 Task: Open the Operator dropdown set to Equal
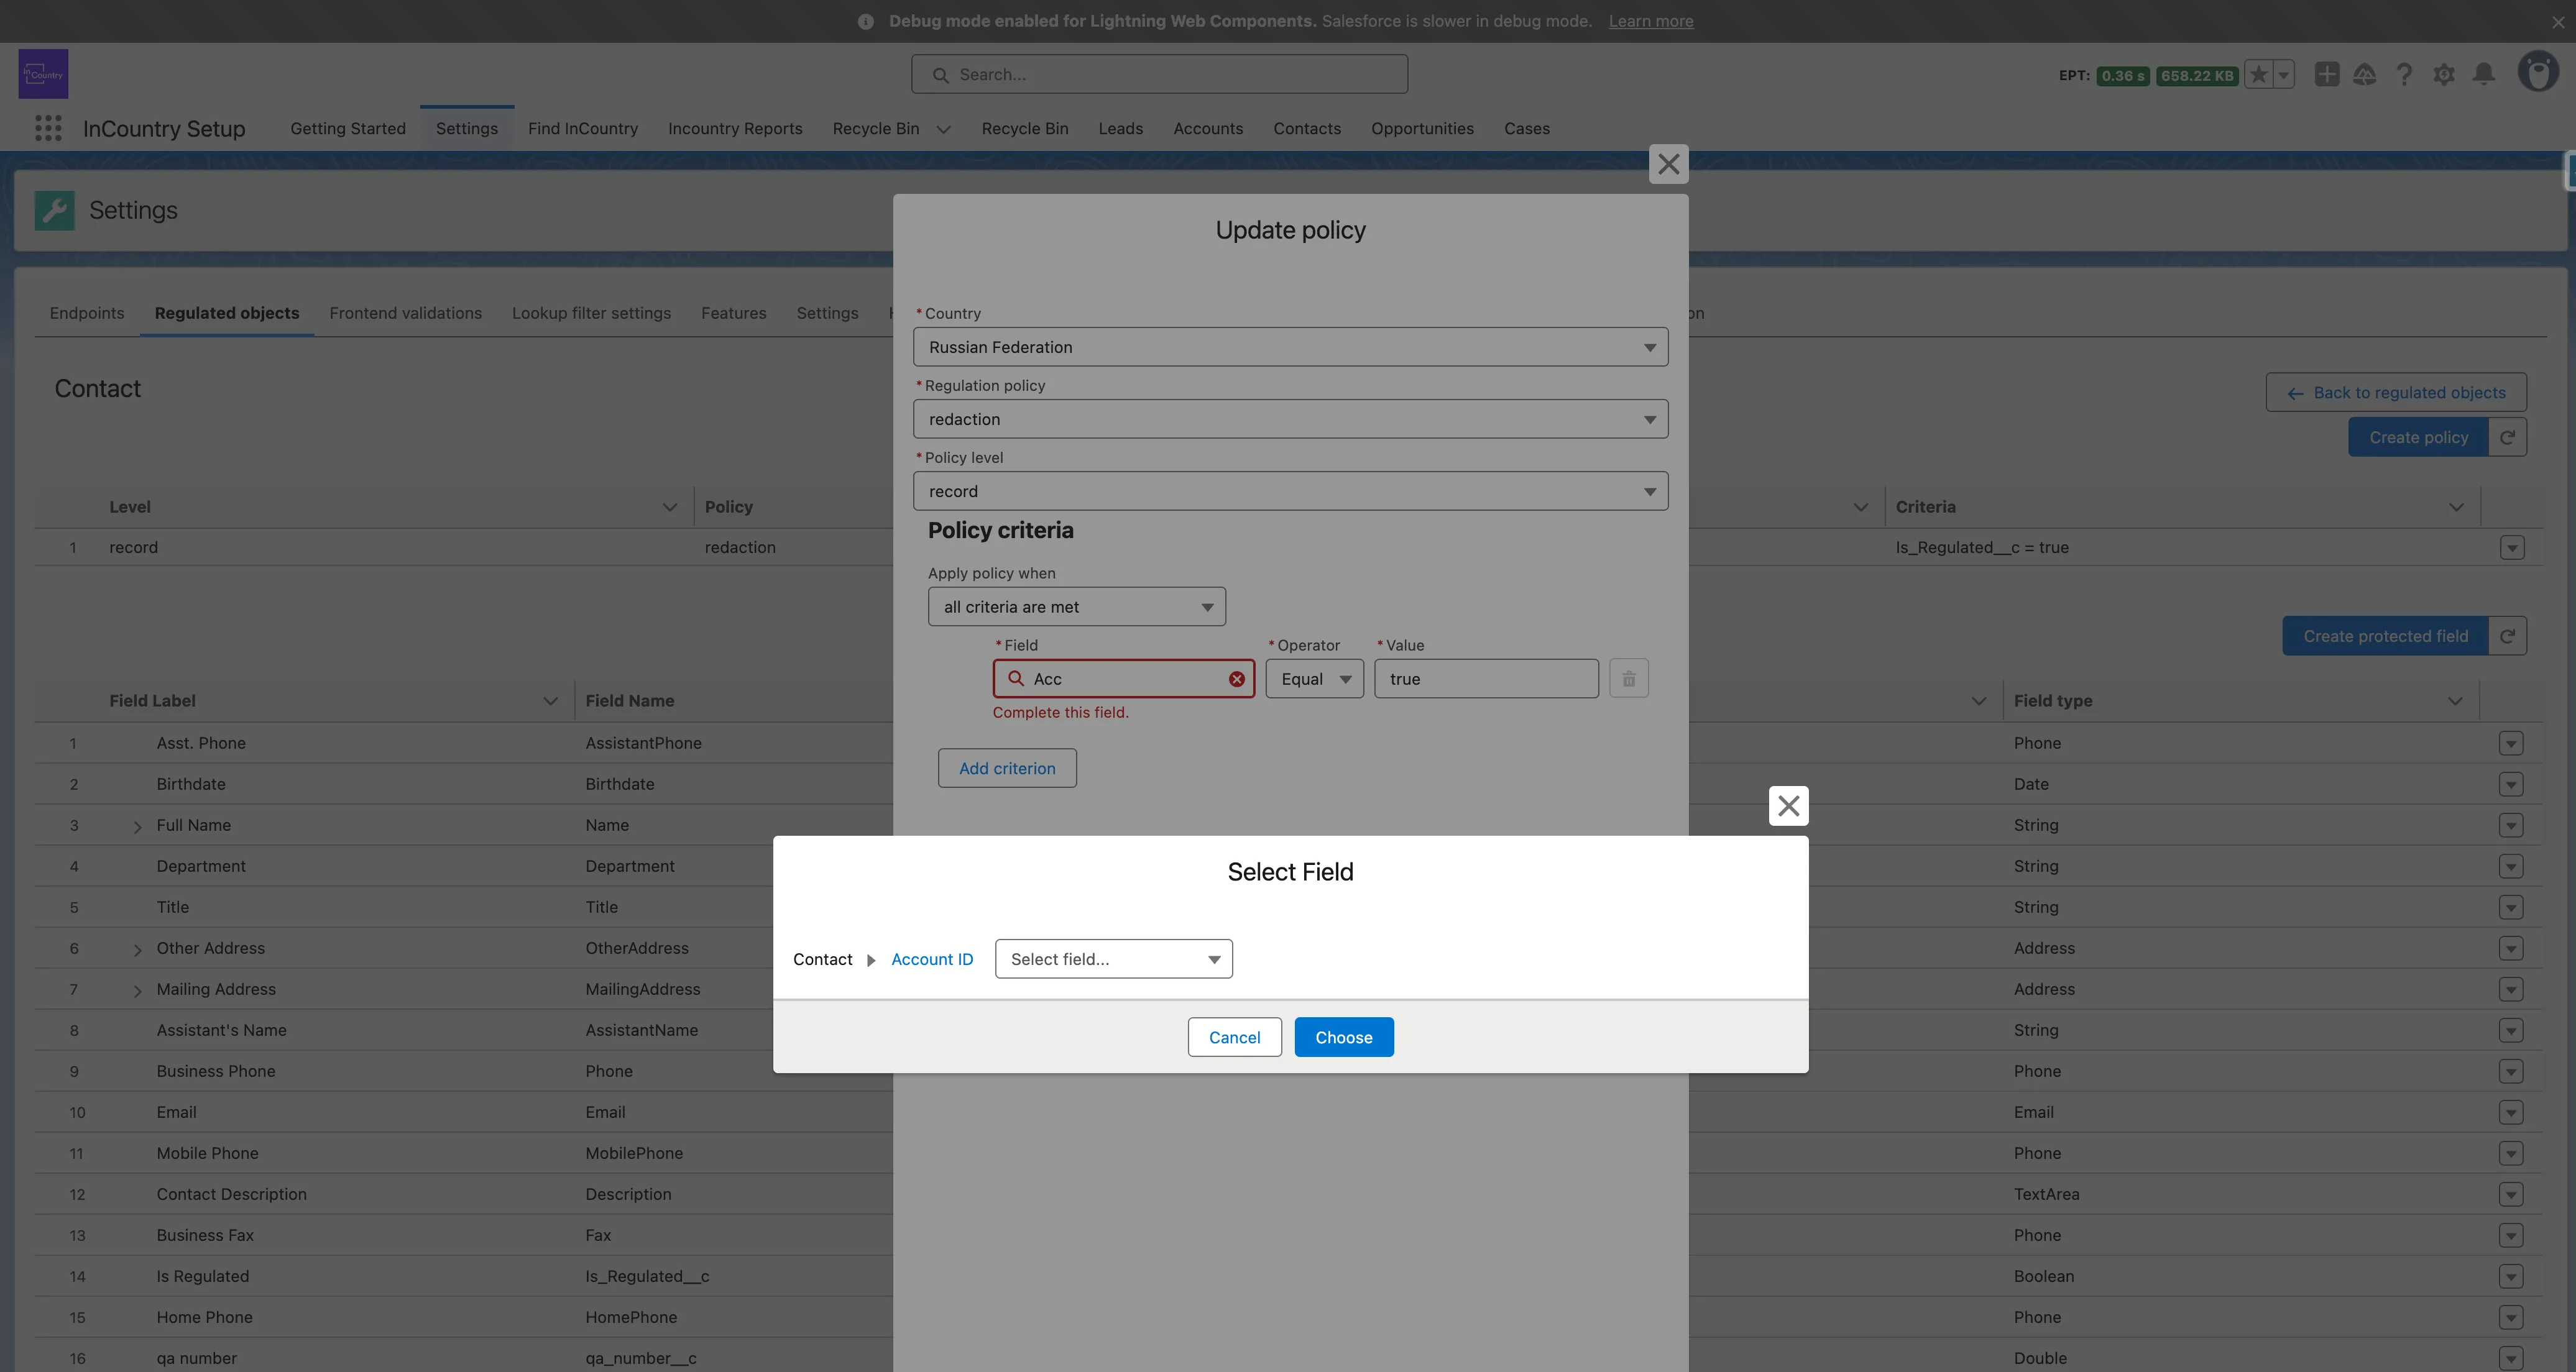(x=1314, y=679)
